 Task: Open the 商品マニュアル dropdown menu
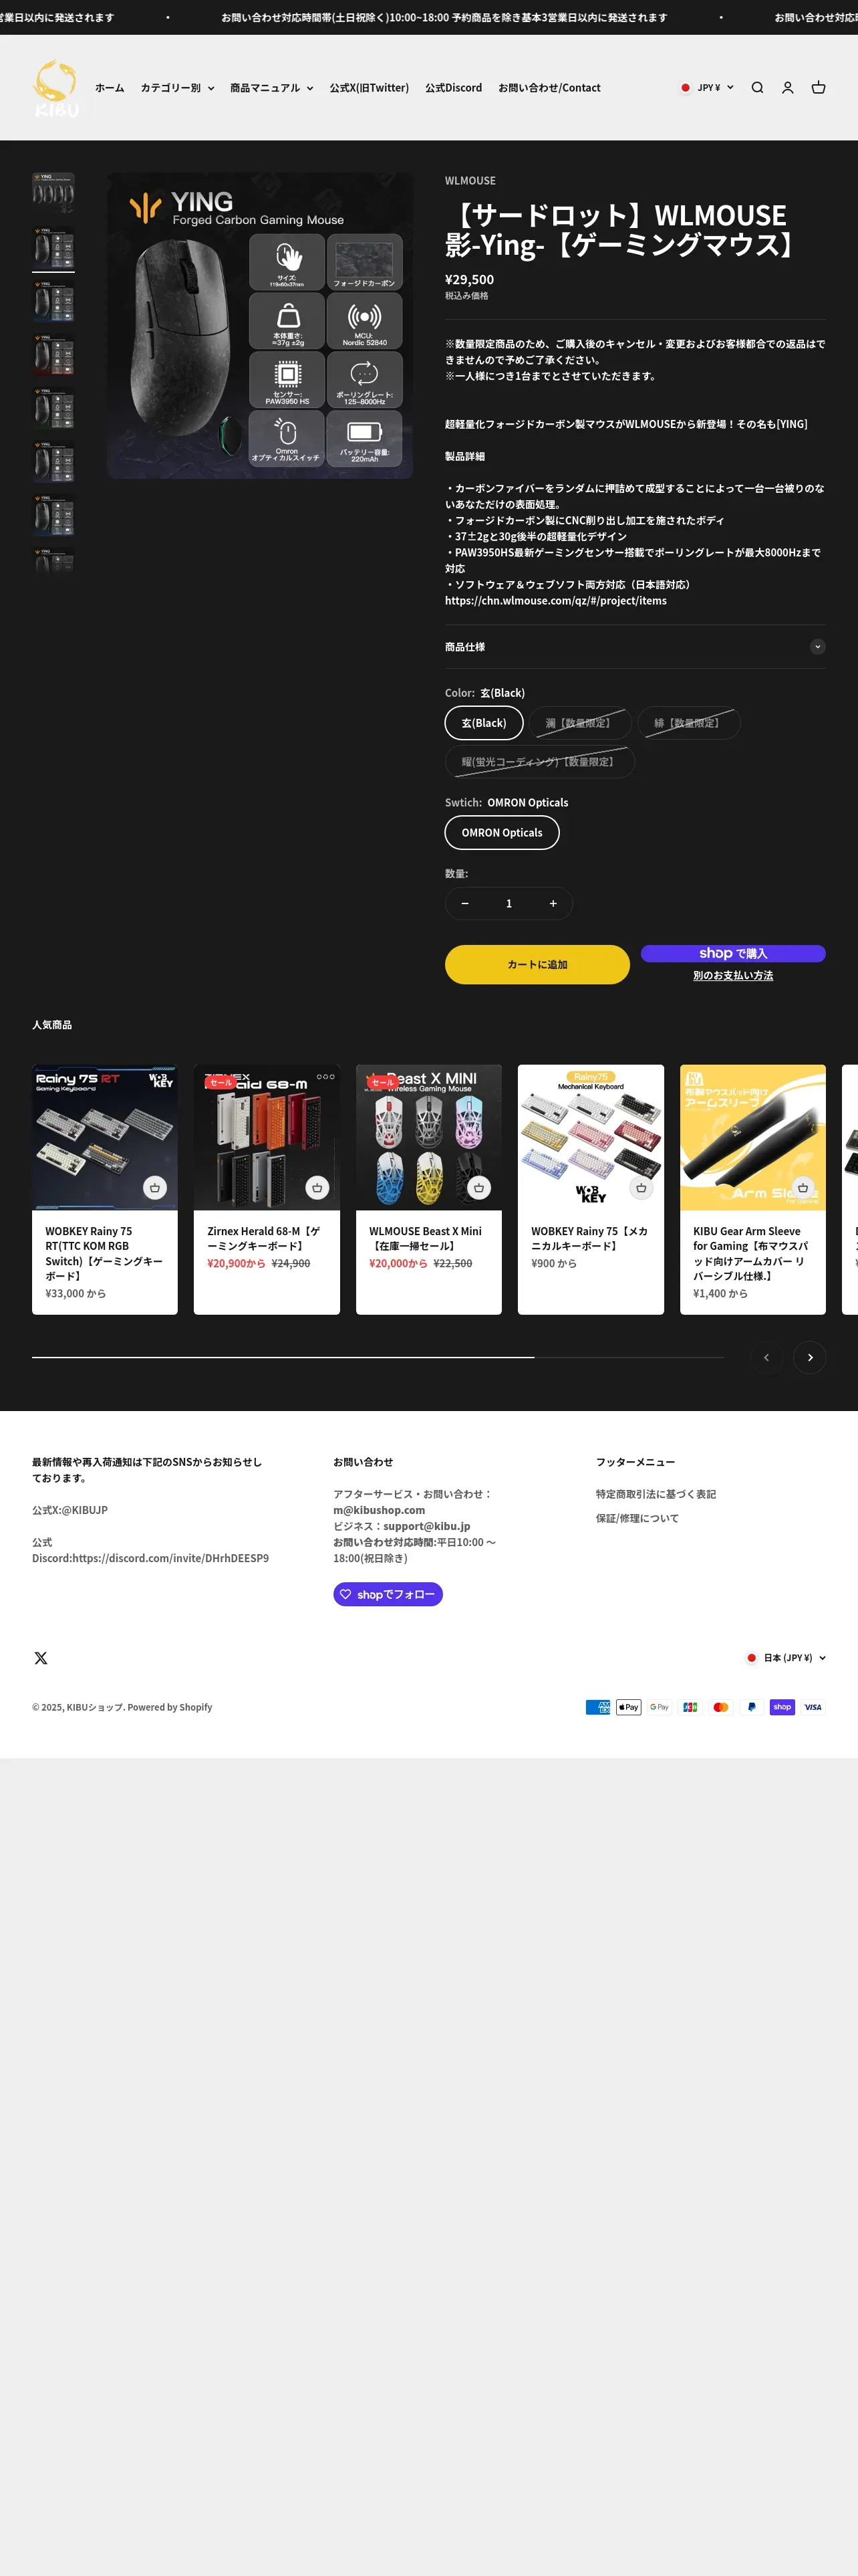tap(272, 88)
